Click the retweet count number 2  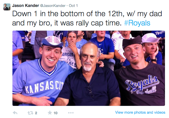(36, 113)
